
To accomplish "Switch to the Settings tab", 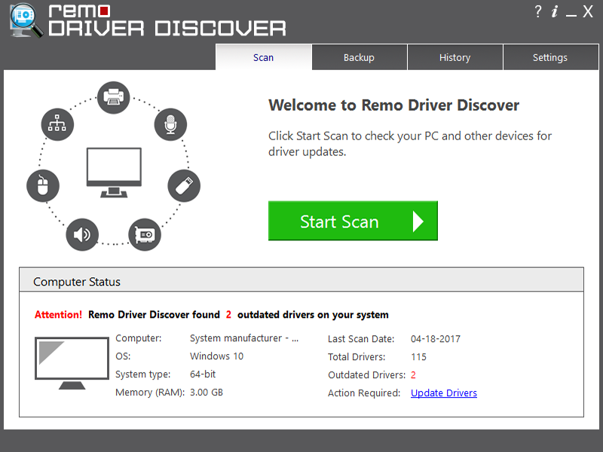I will (x=550, y=57).
